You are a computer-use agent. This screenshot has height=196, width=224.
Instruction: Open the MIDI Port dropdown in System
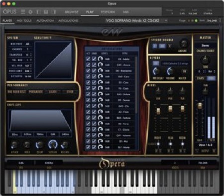pyautogui.click(x=28, y=44)
